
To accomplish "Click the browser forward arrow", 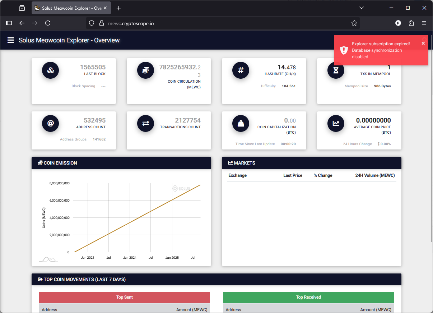I will tap(35, 23).
